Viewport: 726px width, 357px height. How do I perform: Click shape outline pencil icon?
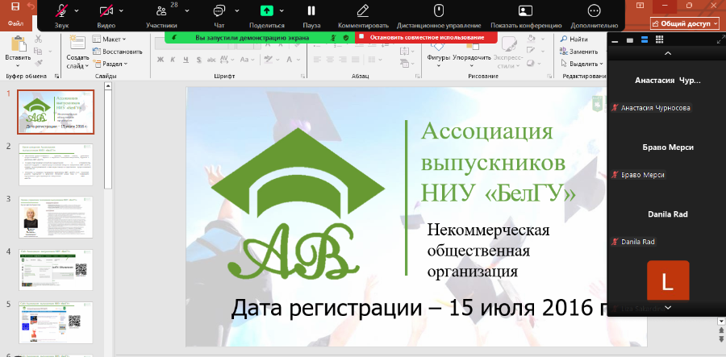531,51
